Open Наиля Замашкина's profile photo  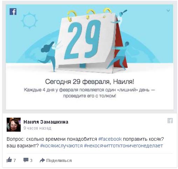(14, 125)
